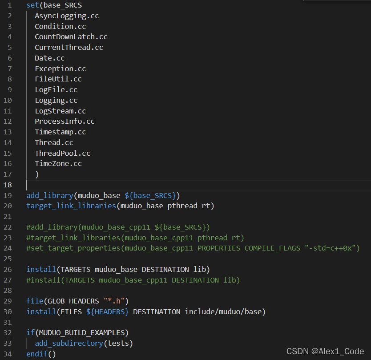Click Date.cc on line 6
Screen dimensions: 371x360
[x=50, y=58]
